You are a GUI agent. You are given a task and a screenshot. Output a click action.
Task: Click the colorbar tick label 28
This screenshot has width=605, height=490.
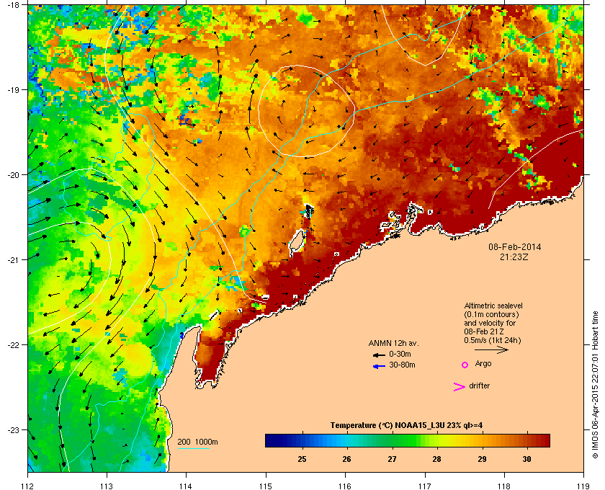[x=436, y=459]
